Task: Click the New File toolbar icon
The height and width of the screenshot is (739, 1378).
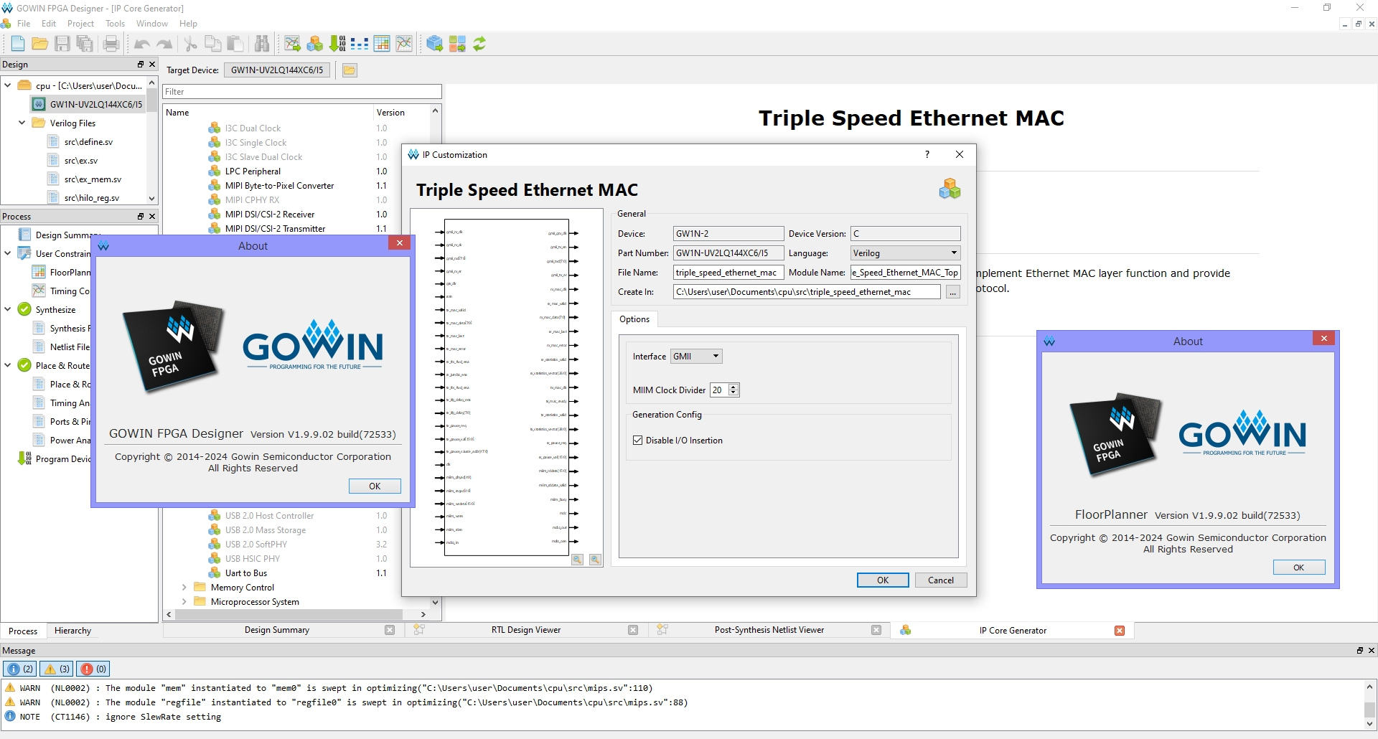Action: pyautogui.click(x=18, y=44)
